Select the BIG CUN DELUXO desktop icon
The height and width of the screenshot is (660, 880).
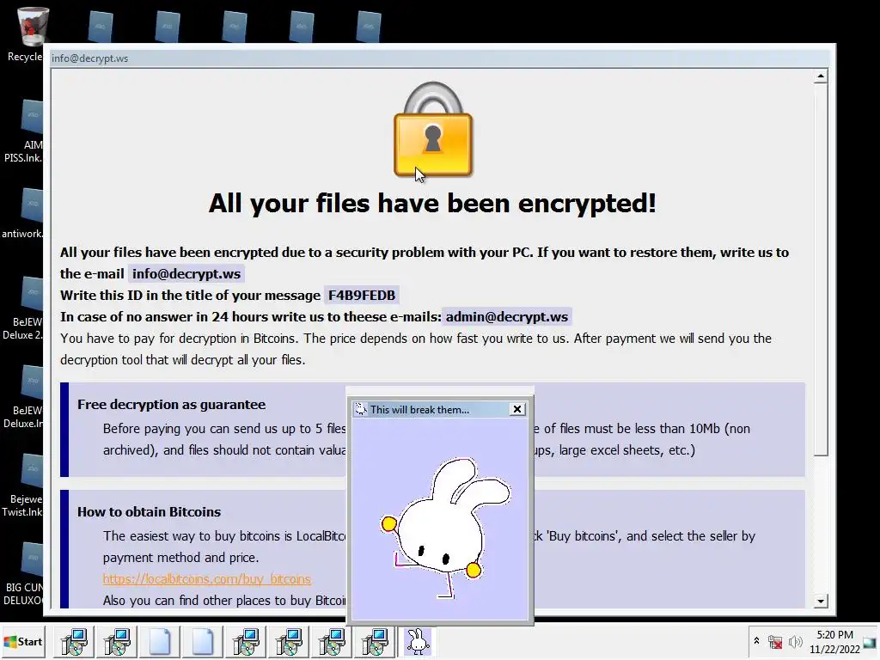click(x=23, y=573)
